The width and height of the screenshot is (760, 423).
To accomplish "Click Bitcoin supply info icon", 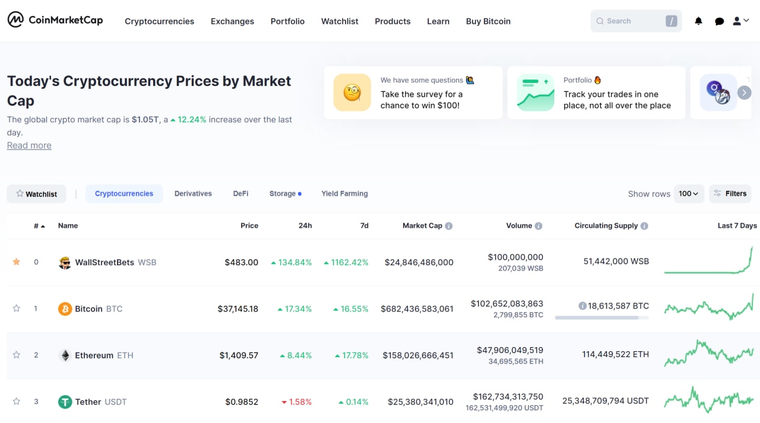I will click(x=582, y=306).
